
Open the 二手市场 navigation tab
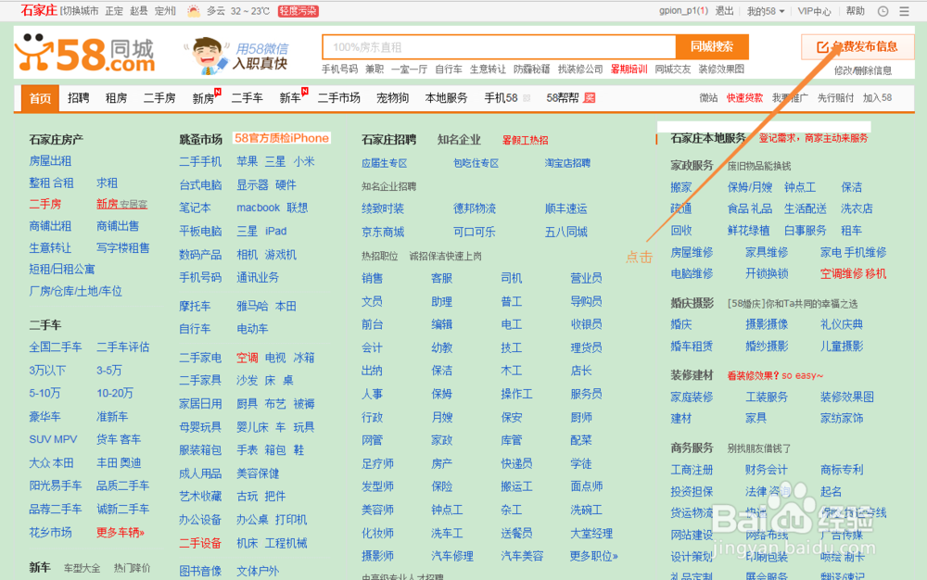(x=338, y=98)
